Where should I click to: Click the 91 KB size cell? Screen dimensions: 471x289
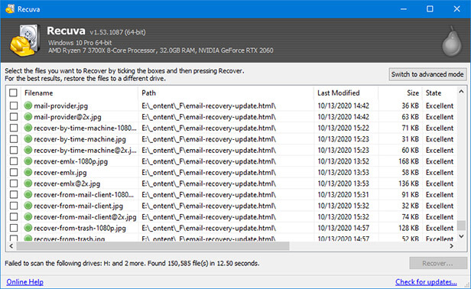pos(411,194)
